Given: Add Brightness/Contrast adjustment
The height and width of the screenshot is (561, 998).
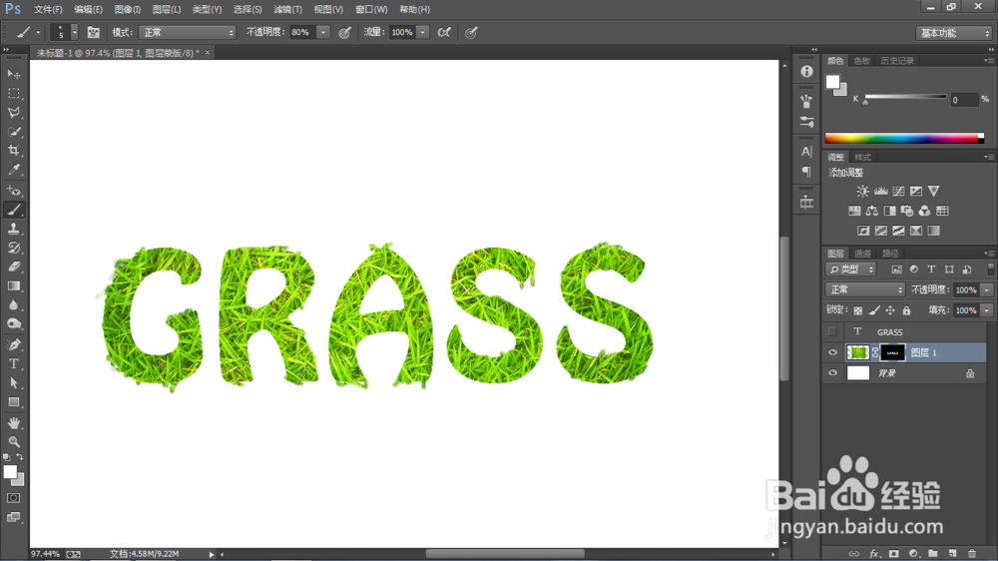Looking at the screenshot, I should tap(862, 191).
